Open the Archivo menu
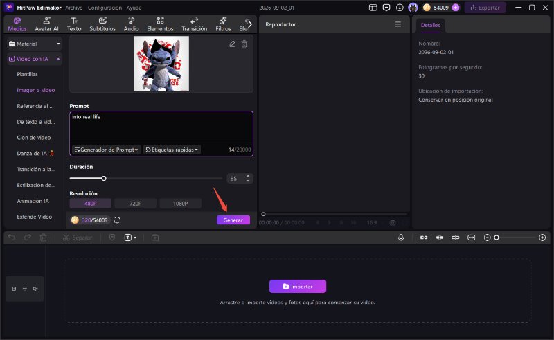 coord(74,8)
